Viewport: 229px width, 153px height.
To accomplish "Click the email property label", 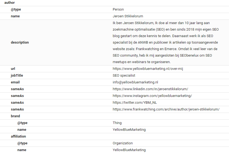I will click(15, 82).
